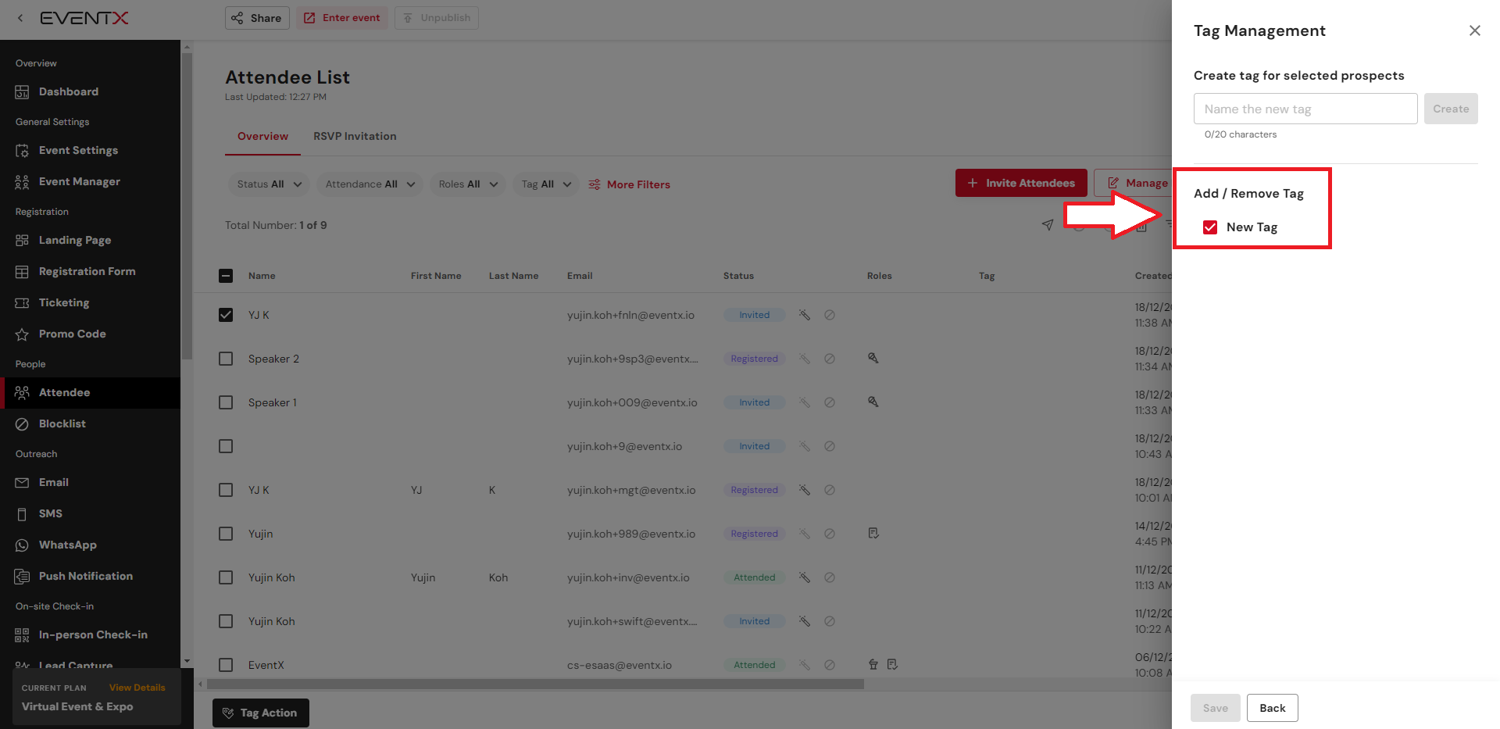Viewport: 1500px width, 729px height.
Task: Open the Dashboard sidebar icon
Action: click(22, 92)
